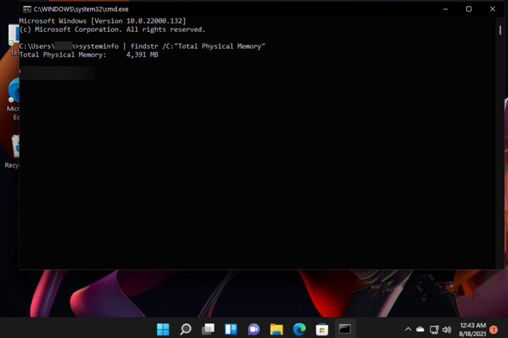Click the taskbar Search magnifier icon

(186, 329)
